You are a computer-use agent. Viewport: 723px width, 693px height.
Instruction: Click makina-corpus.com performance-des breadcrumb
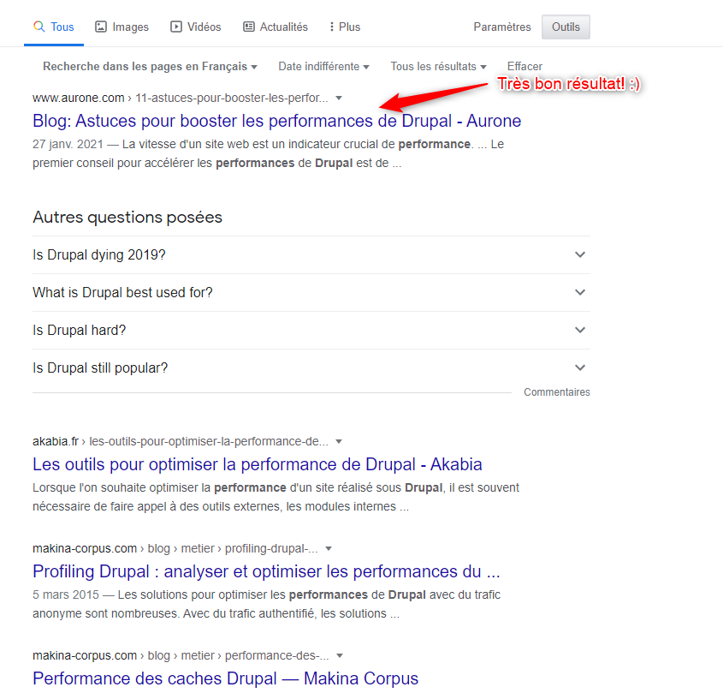click(181, 655)
